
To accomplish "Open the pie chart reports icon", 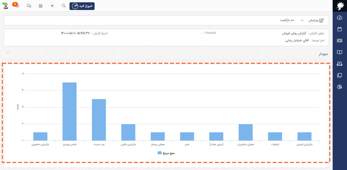I will [x=340, y=87].
